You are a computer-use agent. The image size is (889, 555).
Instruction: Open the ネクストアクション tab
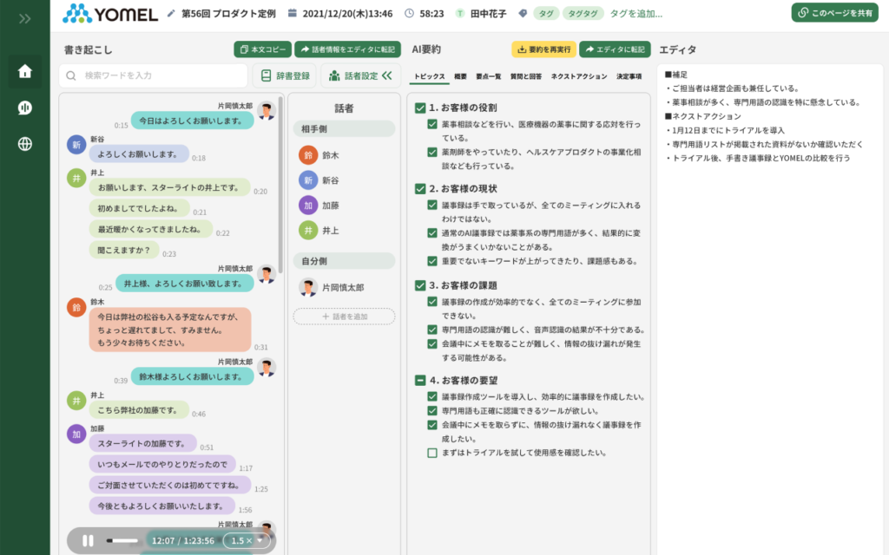click(x=579, y=76)
